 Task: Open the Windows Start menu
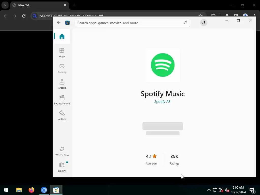pos(6,190)
